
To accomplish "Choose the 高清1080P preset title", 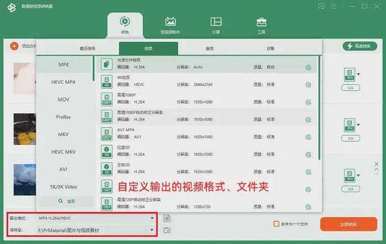I will click(126, 95).
